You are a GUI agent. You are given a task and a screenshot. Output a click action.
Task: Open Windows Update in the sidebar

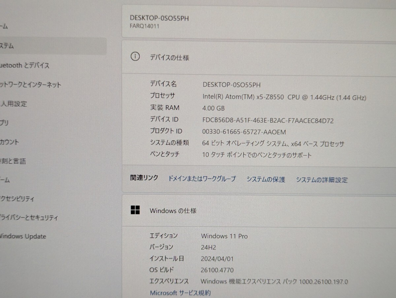23,236
